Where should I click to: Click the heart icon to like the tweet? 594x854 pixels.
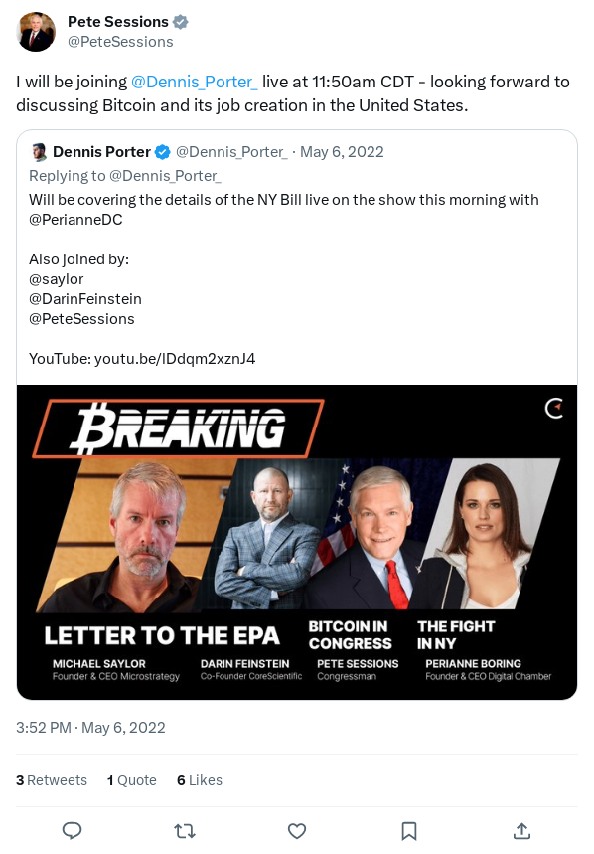[x=296, y=831]
